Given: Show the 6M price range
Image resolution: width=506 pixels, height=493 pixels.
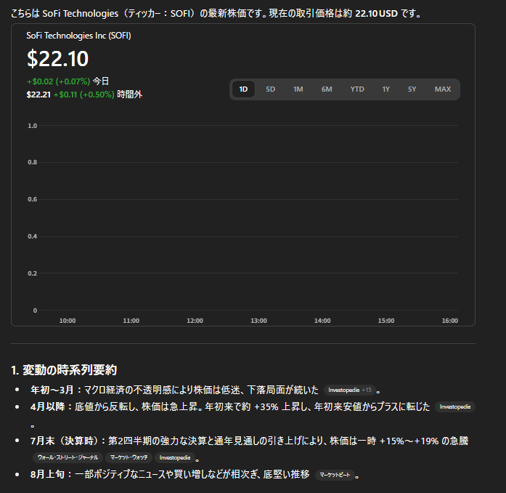Looking at the screenshot, I should click(327, 89).
